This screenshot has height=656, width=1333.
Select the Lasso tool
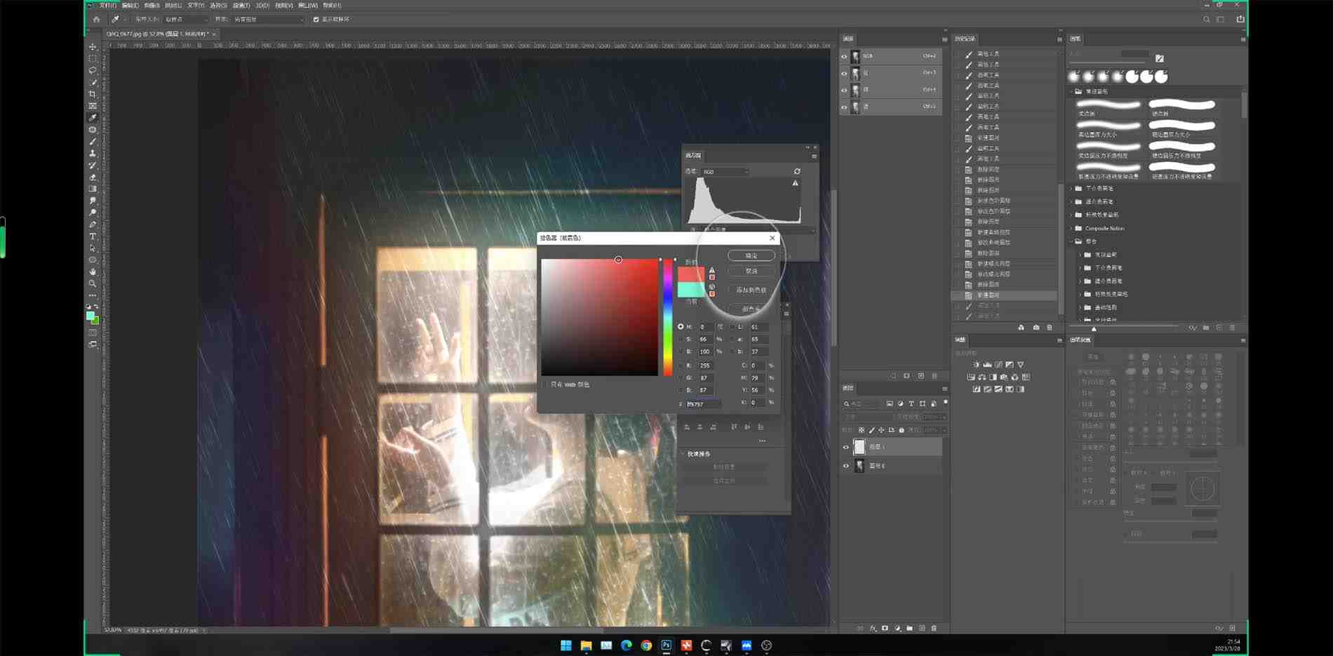(x=92, y=71)
